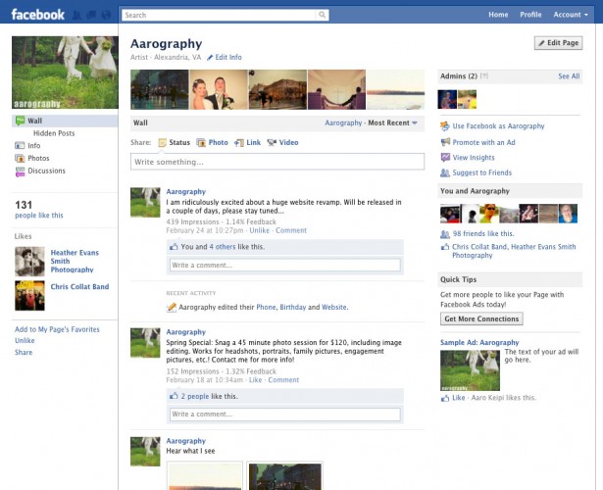Click the View Insights chart icon
603x490 pixels.
pyautogui.click(x=445, y=157)
